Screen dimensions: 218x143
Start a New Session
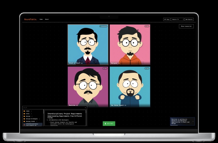189,19
